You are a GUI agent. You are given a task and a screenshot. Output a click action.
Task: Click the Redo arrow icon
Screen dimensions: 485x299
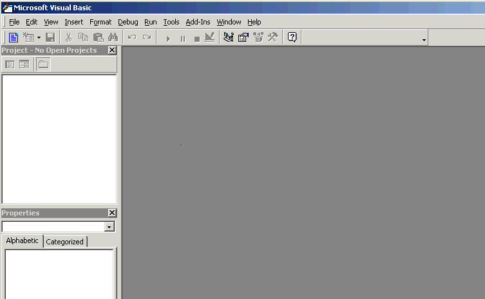(x=147, y=37)
